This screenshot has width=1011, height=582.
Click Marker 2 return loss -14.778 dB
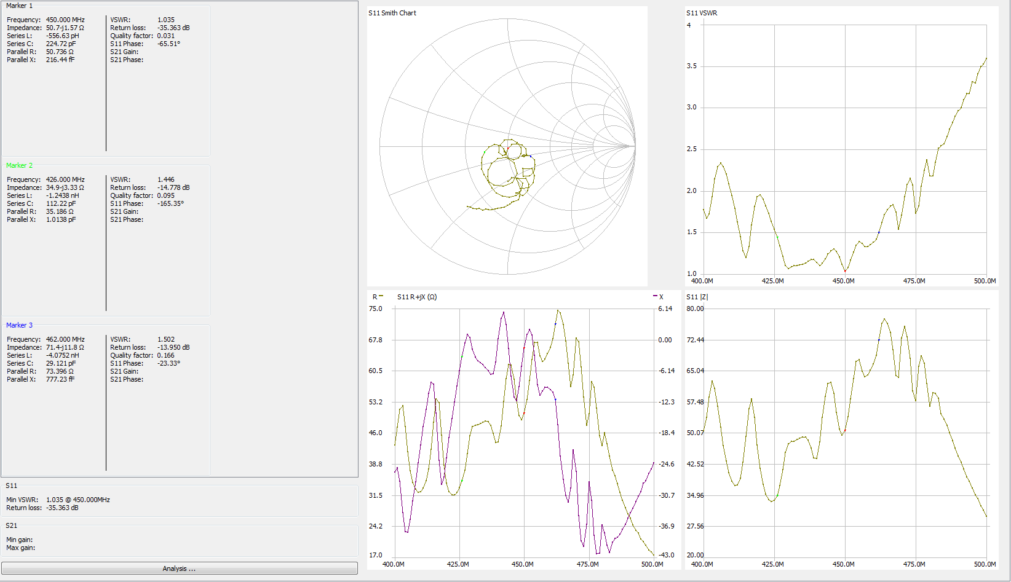(x=173, y=187)
